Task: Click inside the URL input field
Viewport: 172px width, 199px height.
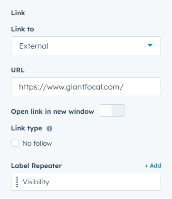Action: [86, 87]
